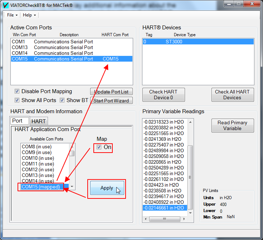
Task: Toggle the Map On checkbox
Action: [x=99, y=147]
